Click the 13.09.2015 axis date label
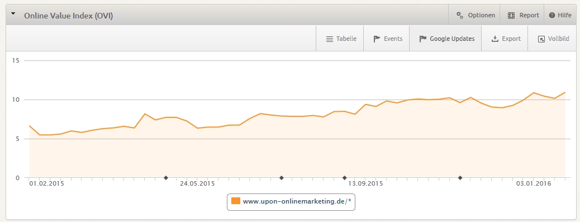The width and height of the screenshot is (580, 222). [x=365, y=183]
